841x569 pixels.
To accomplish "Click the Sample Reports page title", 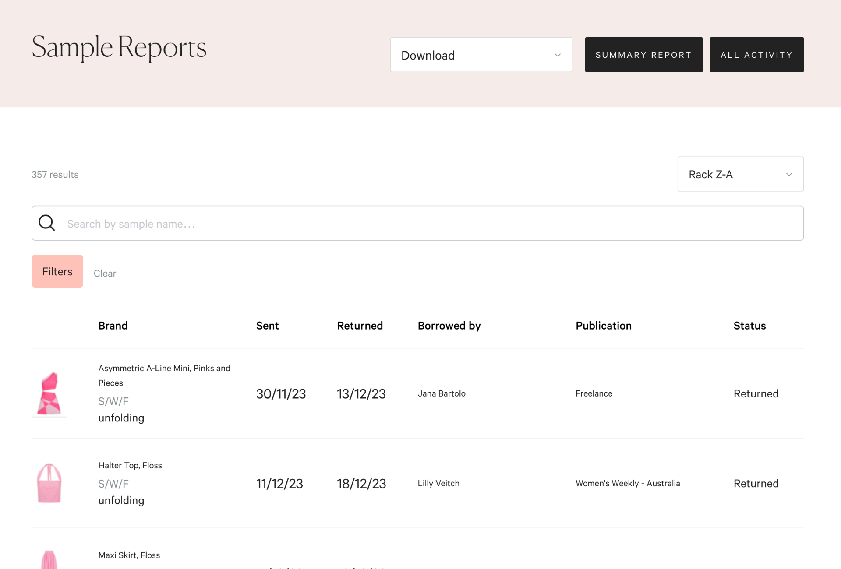I will 119,48.
